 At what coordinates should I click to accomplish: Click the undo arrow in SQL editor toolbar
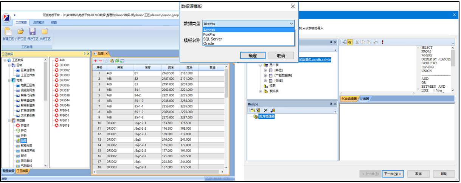(x=375, y=42)
